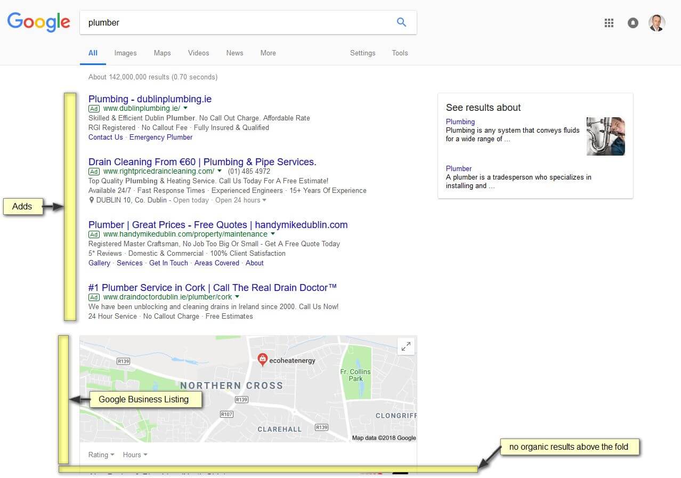Expand the arrow next to www.rightpricedraincleaning.com/
The width and height of the screenshot is (681, 478).
pos(220,171)
